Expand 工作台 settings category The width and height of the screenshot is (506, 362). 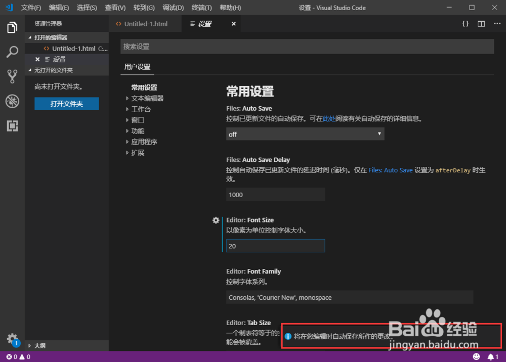pos(139,109)
